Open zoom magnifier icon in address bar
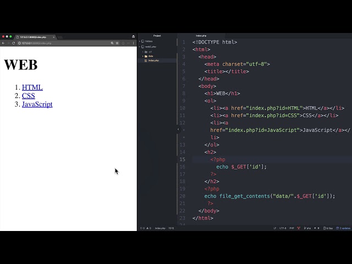Viewport: 352px width, 264px height. tap(112, 43)
